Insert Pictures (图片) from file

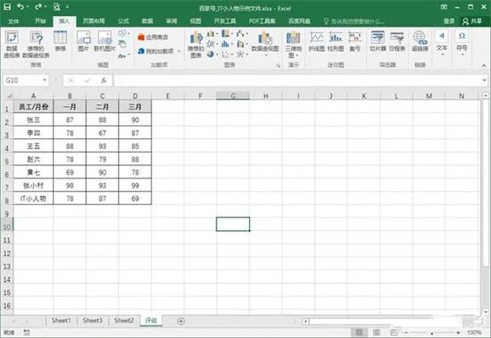[84, 41]
